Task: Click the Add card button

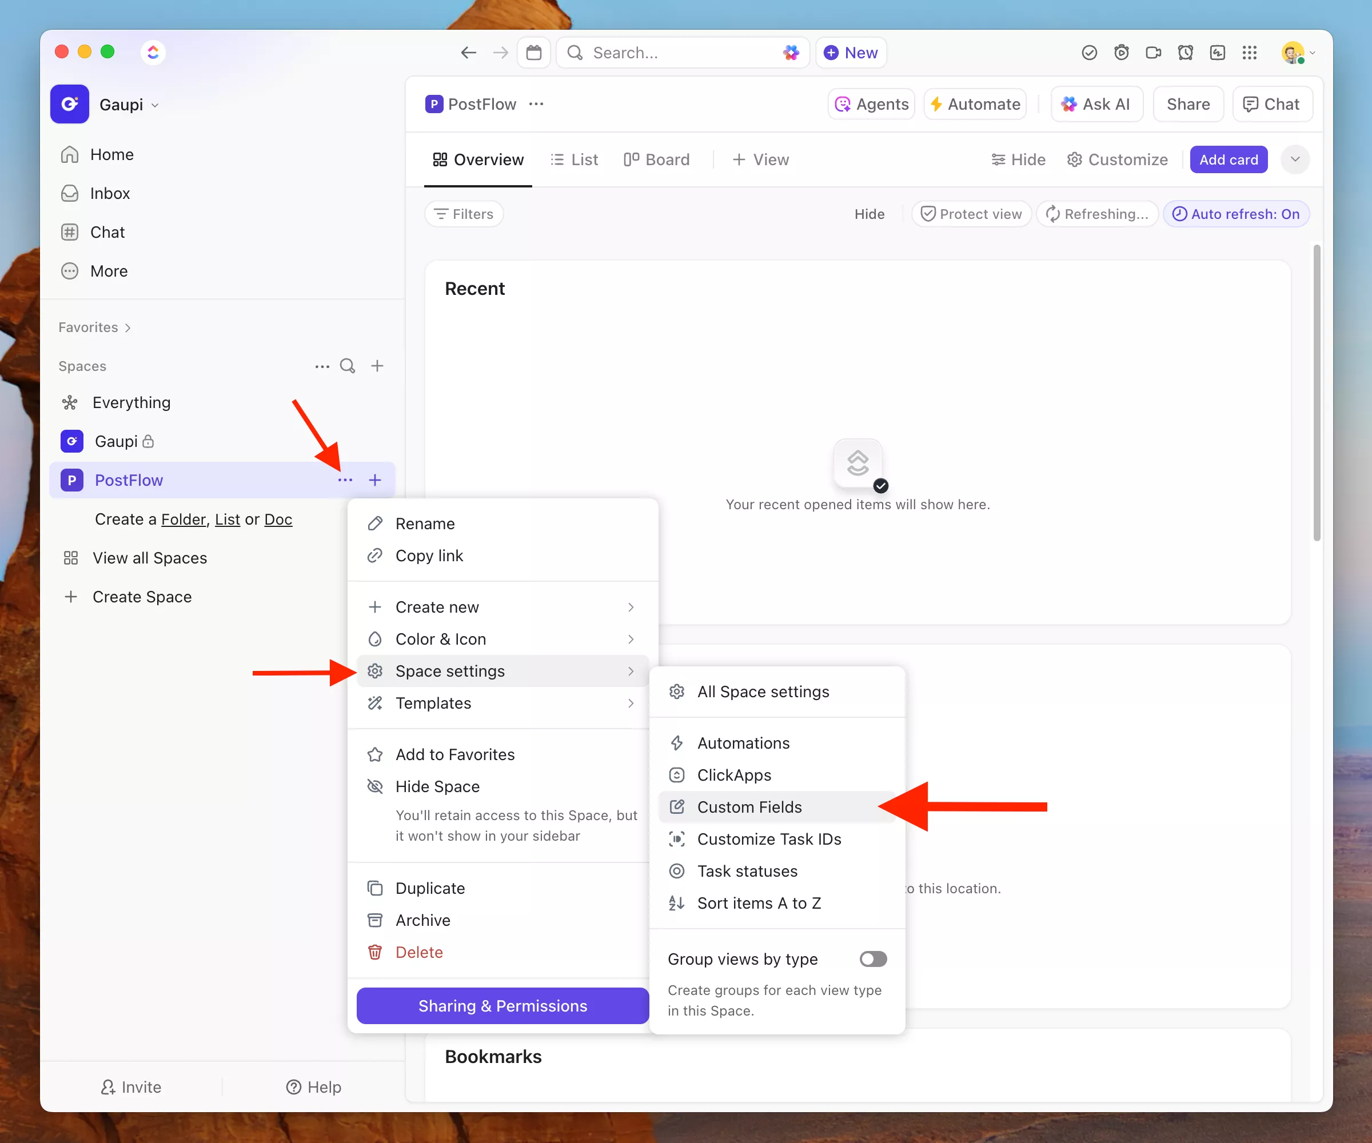Action: coord(1229,160)
